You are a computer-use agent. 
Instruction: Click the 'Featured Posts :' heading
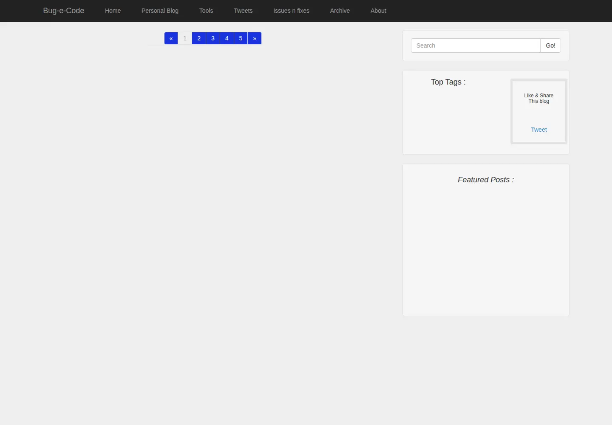tap(486, 180)
